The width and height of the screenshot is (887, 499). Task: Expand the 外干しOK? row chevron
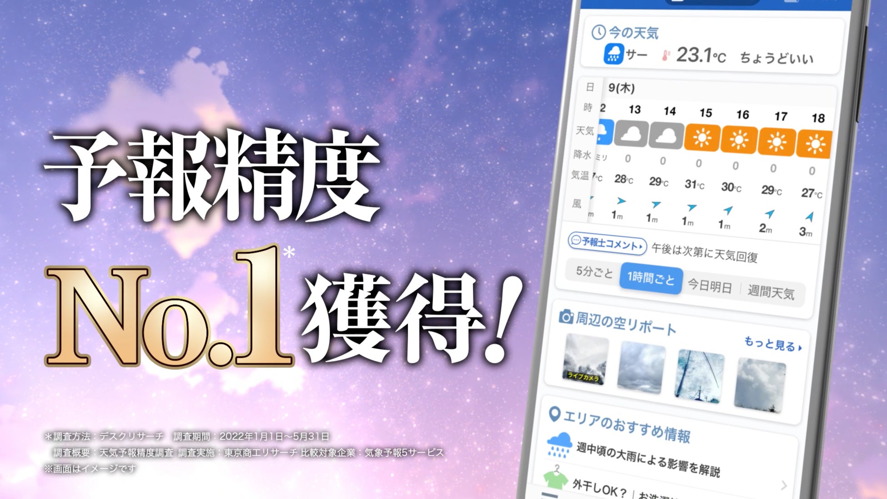pos(784,486)
